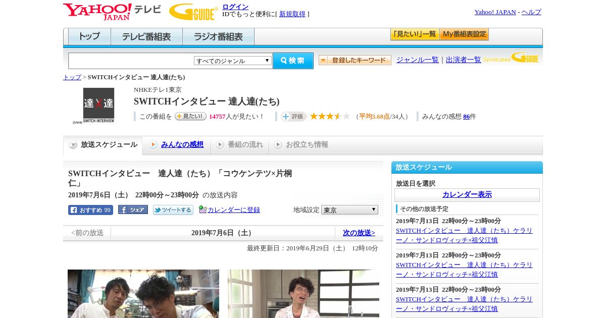The image size is (606, 318).
Task: Go to 次の放送> next broadcast
Action: 359,233
